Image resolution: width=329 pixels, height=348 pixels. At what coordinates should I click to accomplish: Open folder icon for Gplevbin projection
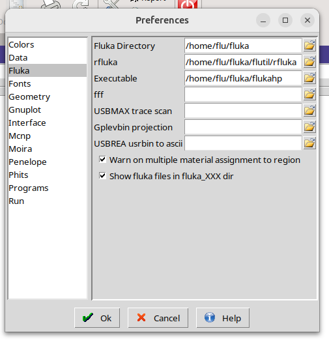point(309,127)
